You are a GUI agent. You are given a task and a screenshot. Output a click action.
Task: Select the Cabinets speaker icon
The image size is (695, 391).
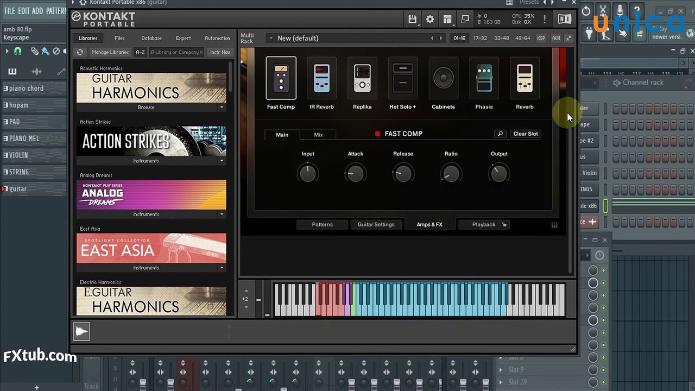[443, 78]
